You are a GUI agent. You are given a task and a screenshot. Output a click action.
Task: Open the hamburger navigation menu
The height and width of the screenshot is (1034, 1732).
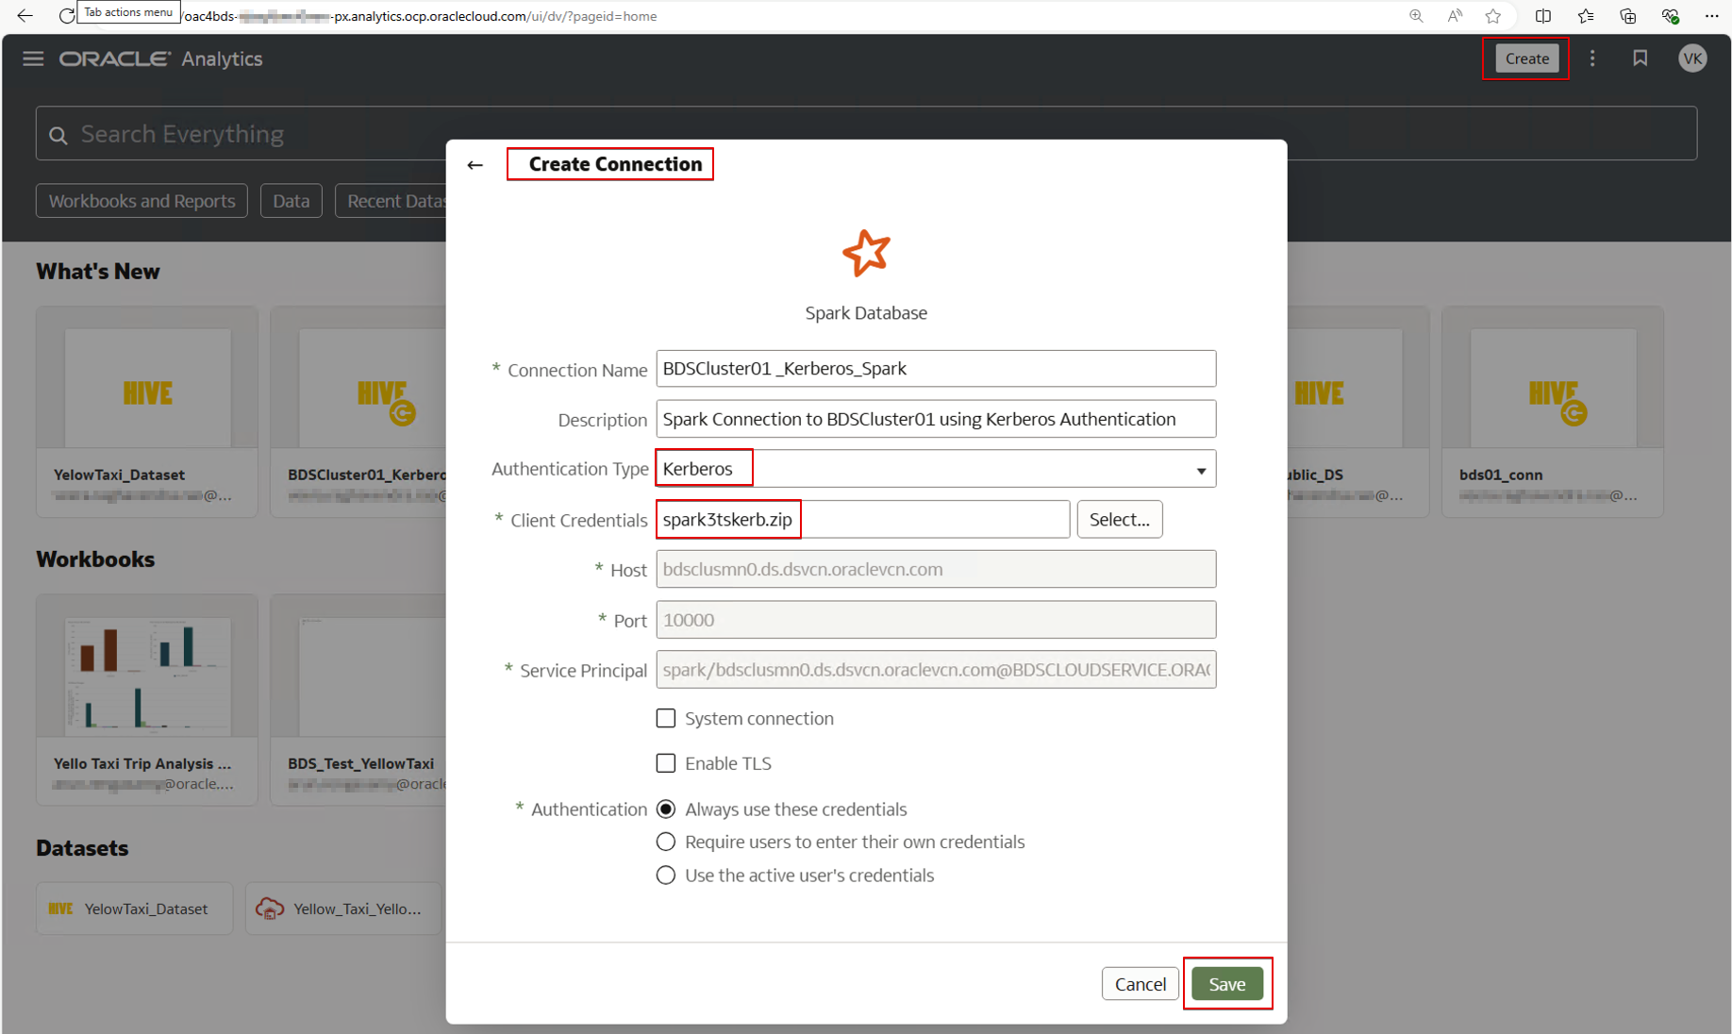[33, 58]
